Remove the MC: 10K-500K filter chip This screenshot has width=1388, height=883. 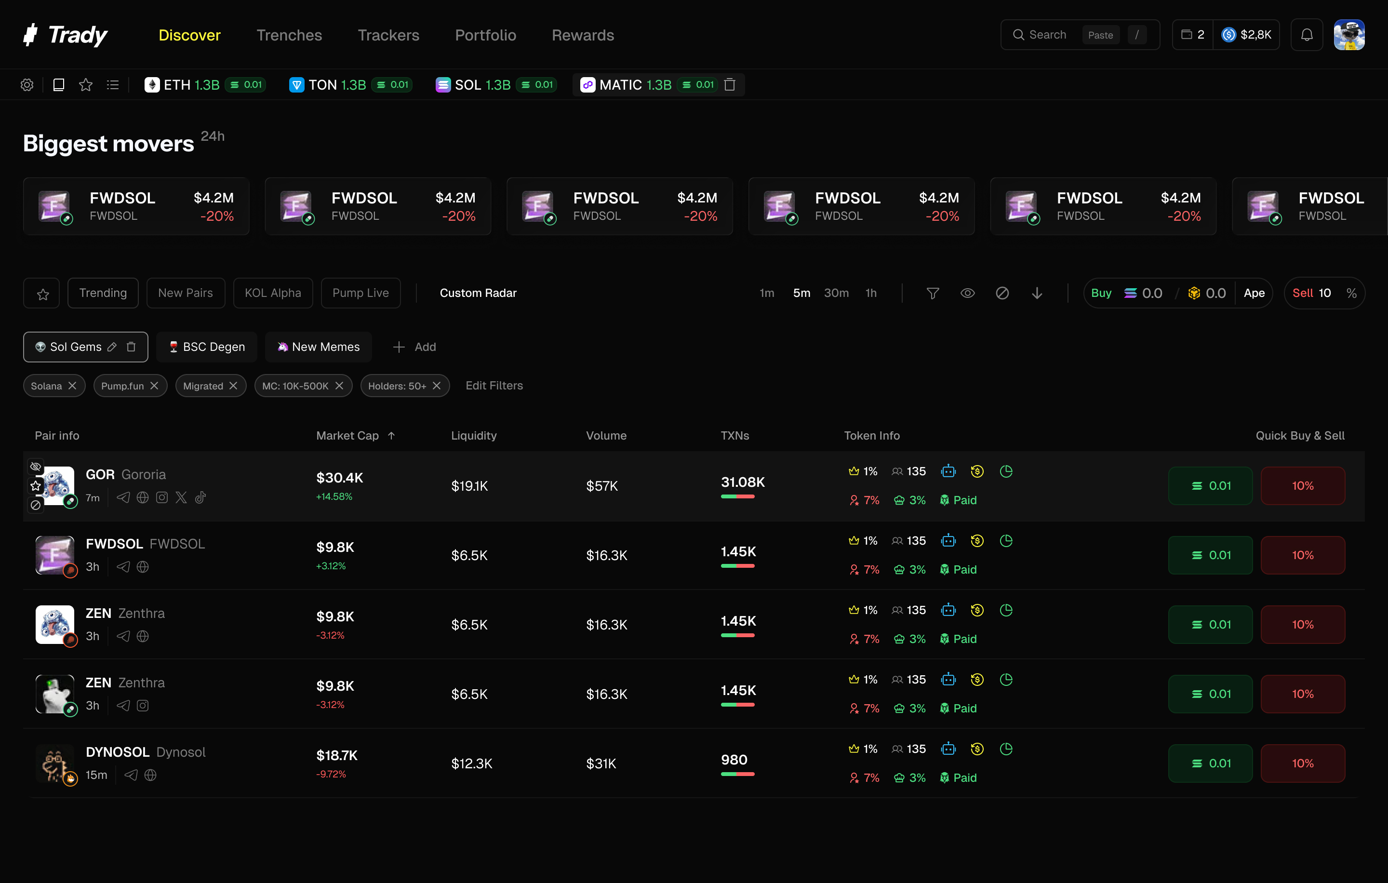pyautogui.click(x=339, y=386)
